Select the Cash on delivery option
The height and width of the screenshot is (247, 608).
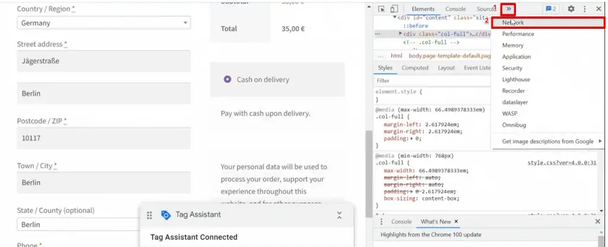pyautogui.click(x=227, y=79)
